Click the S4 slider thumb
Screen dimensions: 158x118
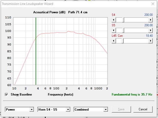click(x=123, y=20)
